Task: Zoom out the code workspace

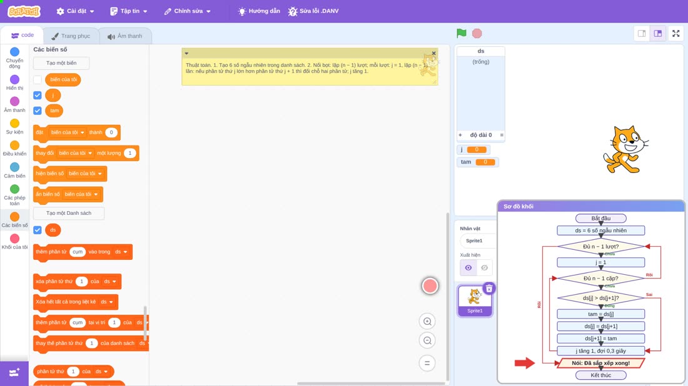Action: (x=427, y=340)
